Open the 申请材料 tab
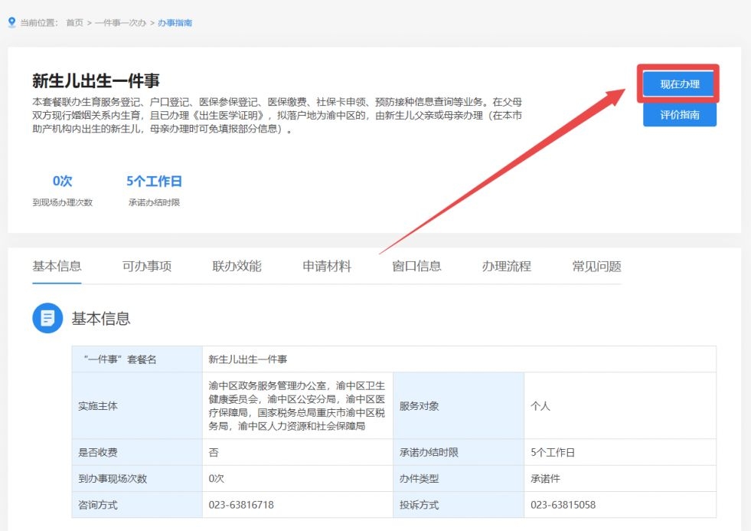 point(325,265)
